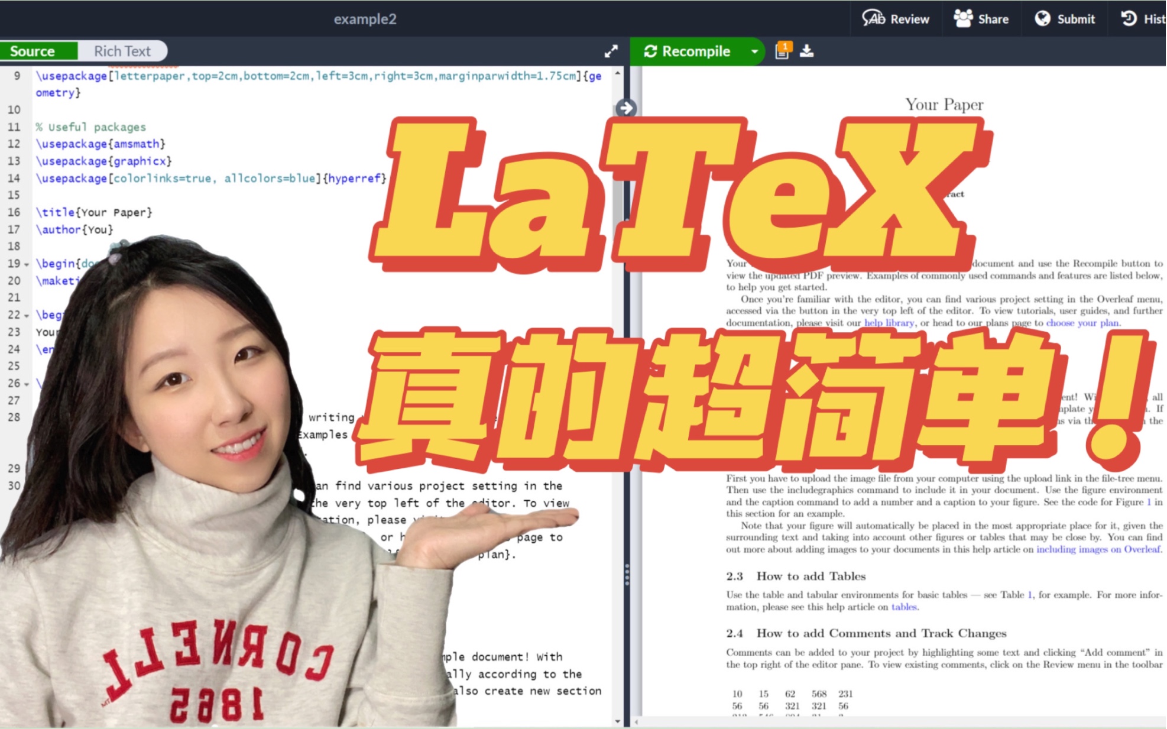
Task: Click the History clock icon
Action: point(1129,18)
